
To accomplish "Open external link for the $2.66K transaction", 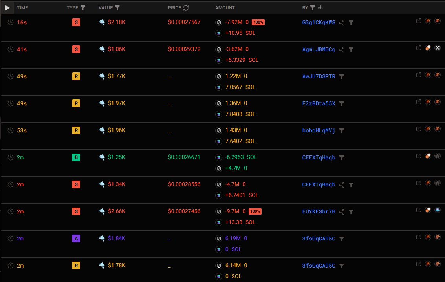I will click(419, 210).
